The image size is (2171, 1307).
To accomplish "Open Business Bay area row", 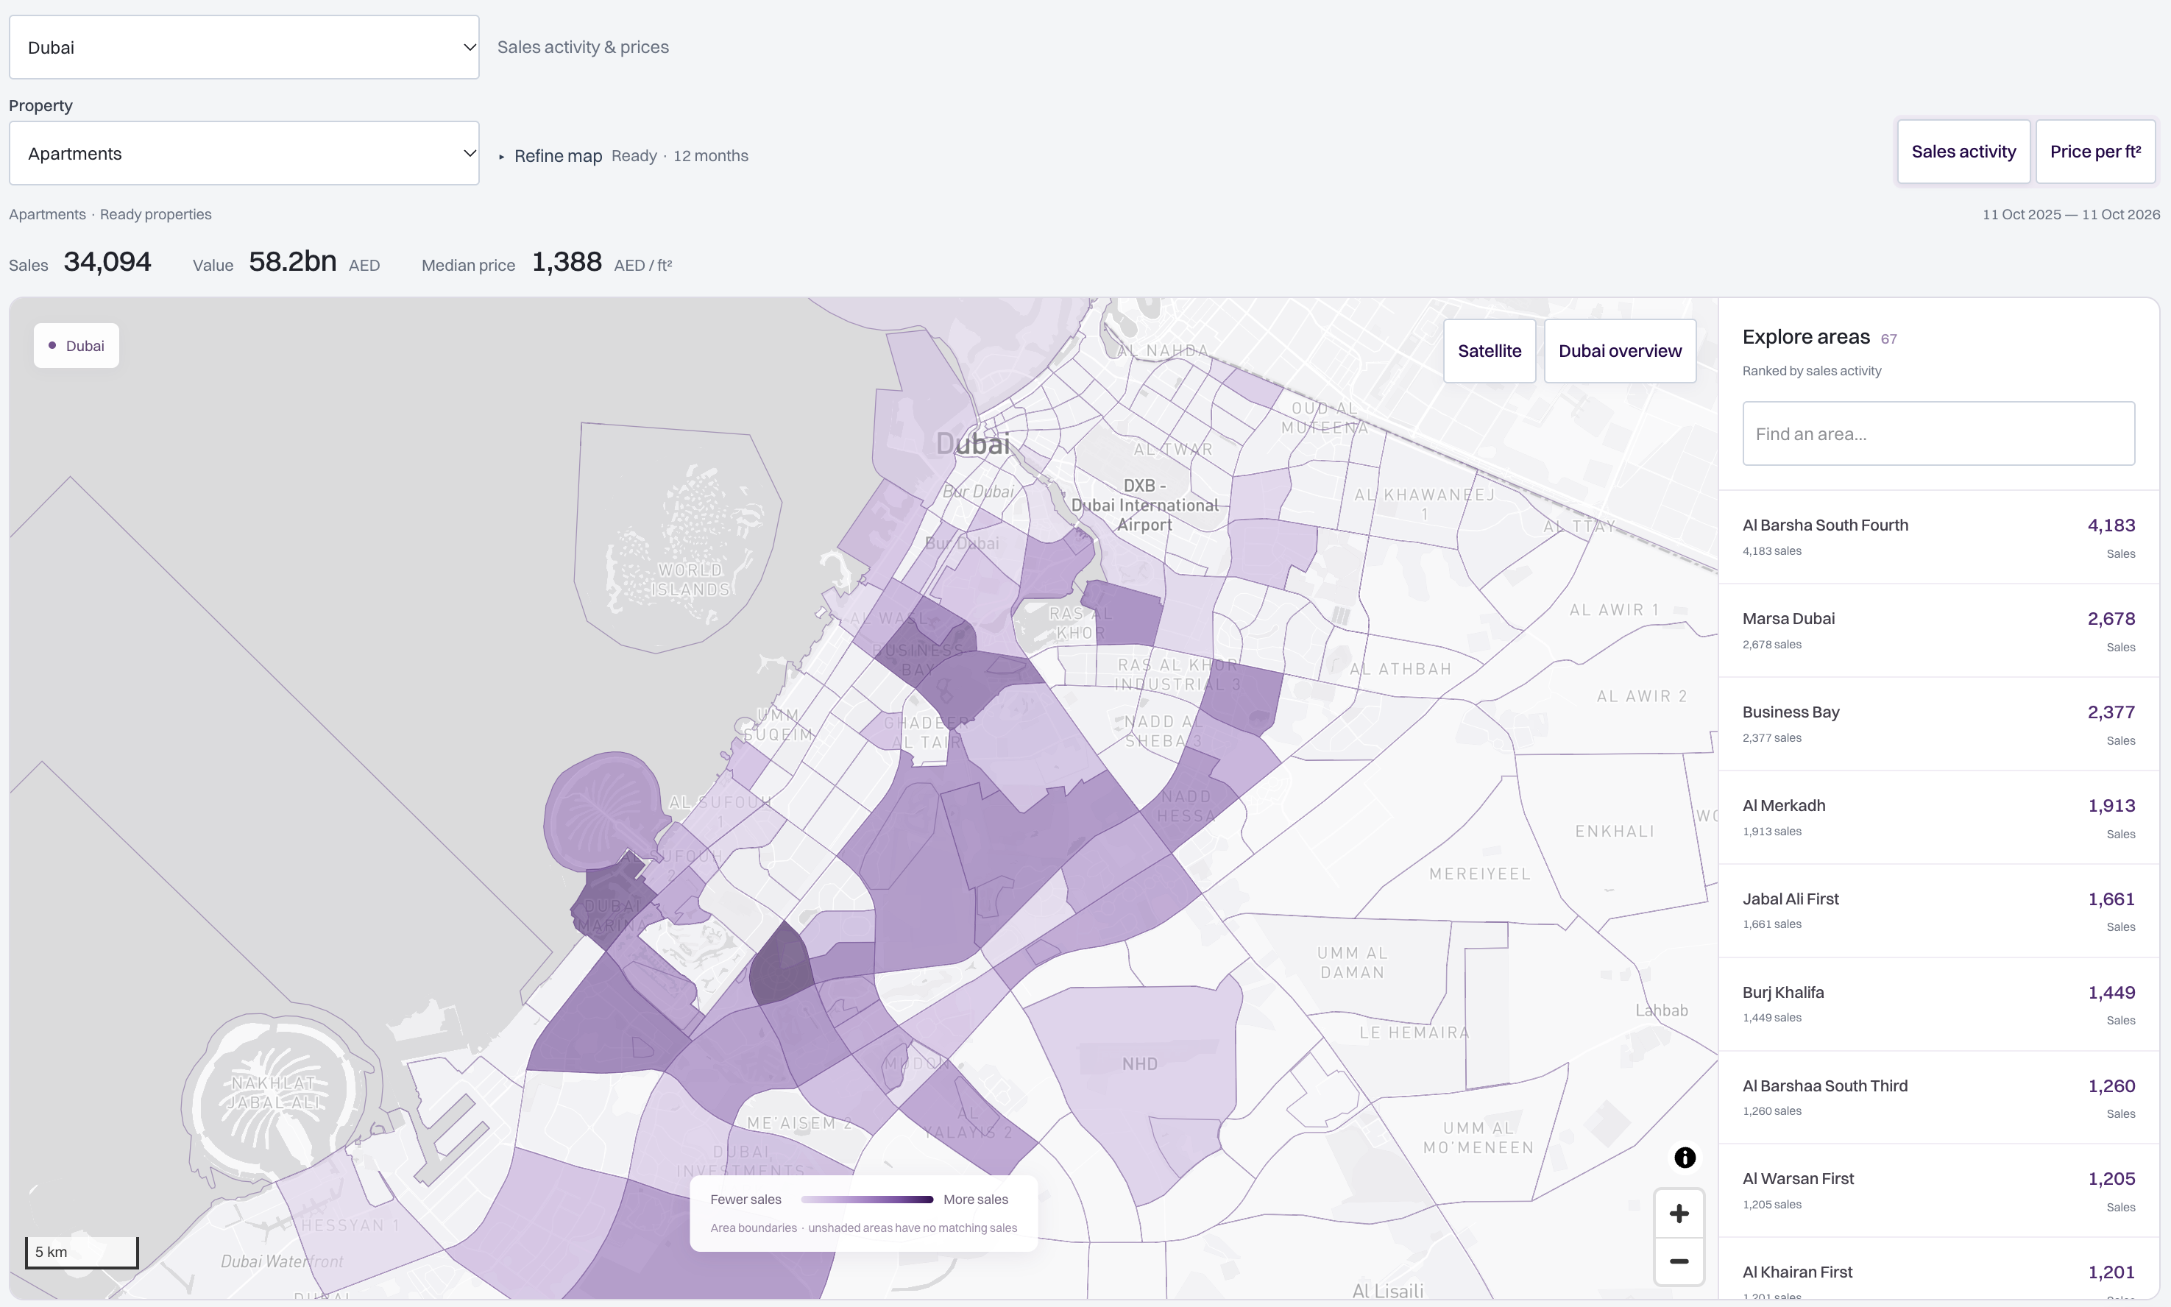I will (1938, 724).
